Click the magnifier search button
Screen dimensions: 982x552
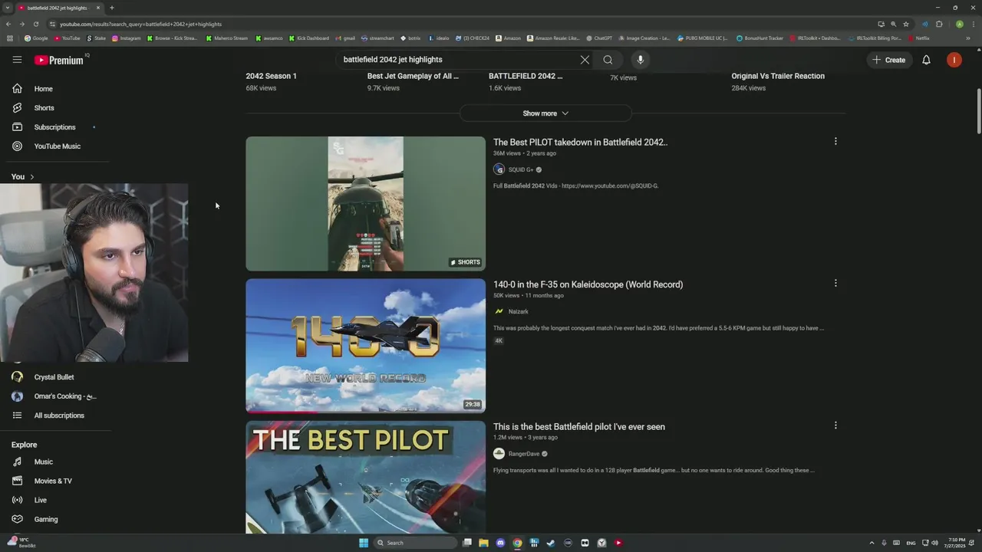608,60
